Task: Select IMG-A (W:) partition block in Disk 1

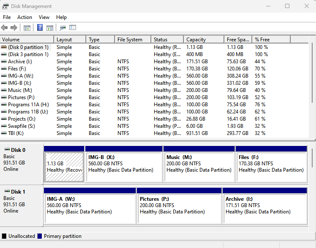Action: [x=90, y=209]
